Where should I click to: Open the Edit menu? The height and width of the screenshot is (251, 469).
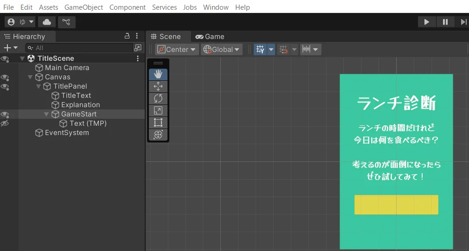[x=26, y=7]
